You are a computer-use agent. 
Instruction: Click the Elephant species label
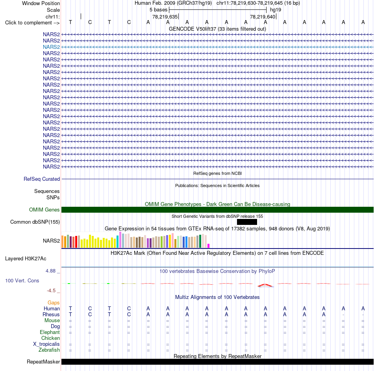[50, 332]
